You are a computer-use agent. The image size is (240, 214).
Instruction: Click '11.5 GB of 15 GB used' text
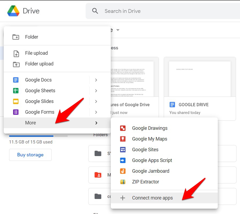click(x=31, y=142)
